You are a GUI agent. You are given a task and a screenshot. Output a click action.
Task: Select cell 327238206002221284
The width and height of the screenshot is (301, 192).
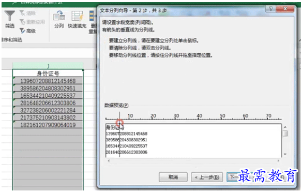click(48, 110)
